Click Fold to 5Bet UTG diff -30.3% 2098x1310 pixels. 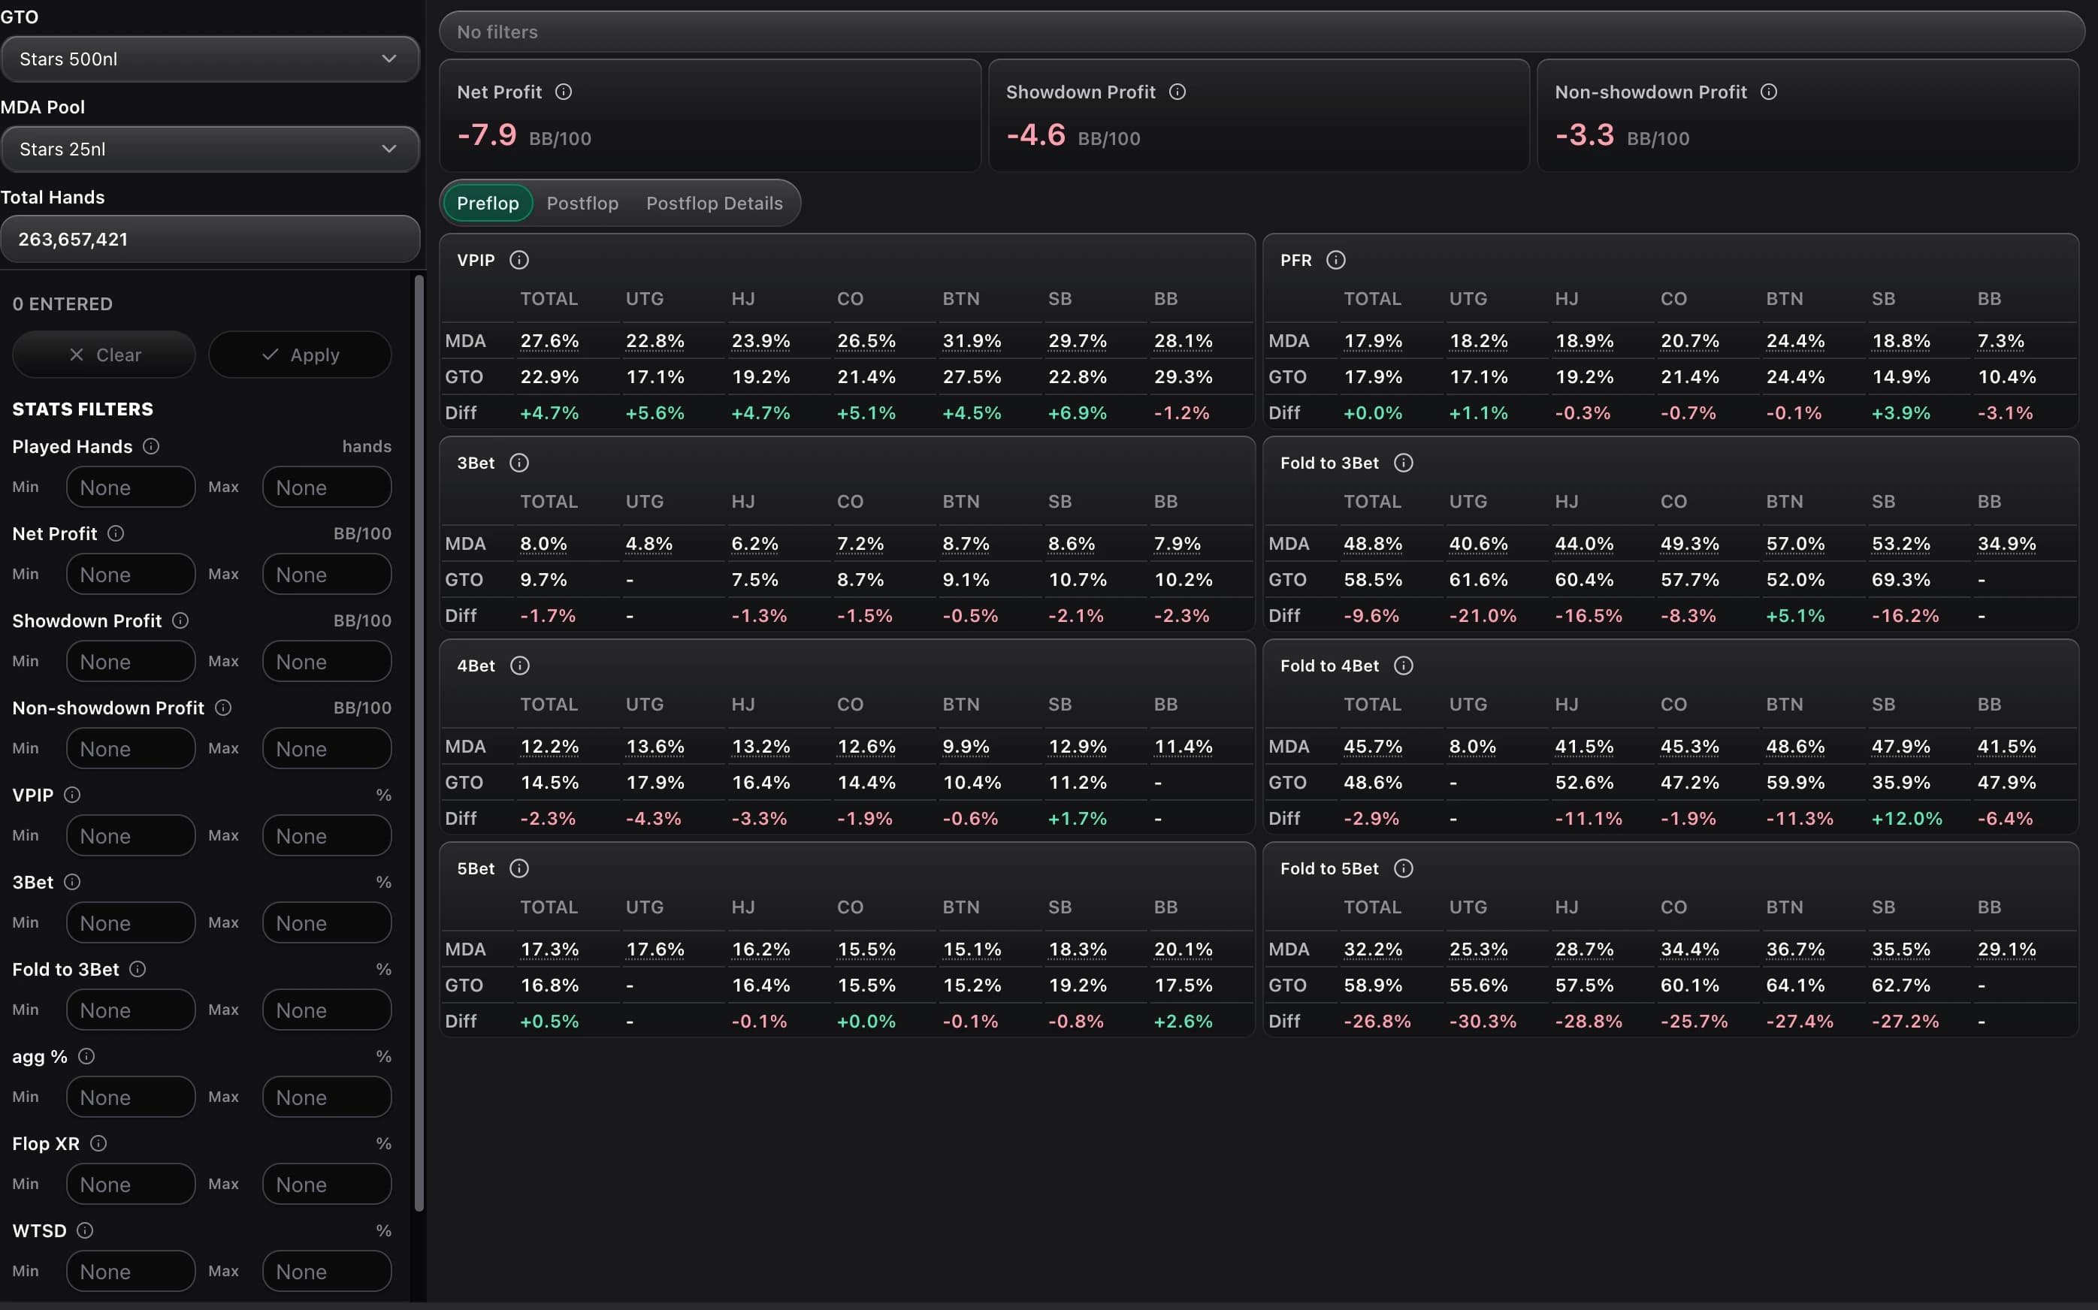[1483, 1022]
